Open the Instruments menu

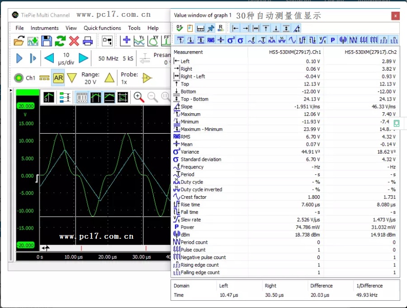45,28
